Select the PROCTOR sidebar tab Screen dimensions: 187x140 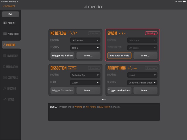11,45
